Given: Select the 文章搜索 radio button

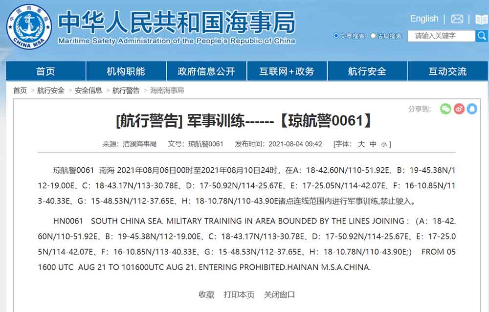Looking at the screenshot, I should 336,36.
